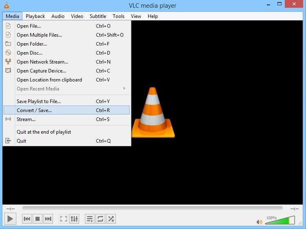This screenshot has height=229, width=306.
Task: Choose Open File... entry
Action: click(x=67, y=26)
